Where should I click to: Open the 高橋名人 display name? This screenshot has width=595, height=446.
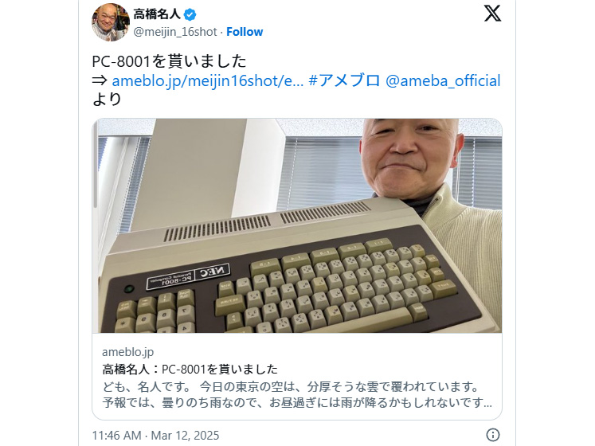157,14
